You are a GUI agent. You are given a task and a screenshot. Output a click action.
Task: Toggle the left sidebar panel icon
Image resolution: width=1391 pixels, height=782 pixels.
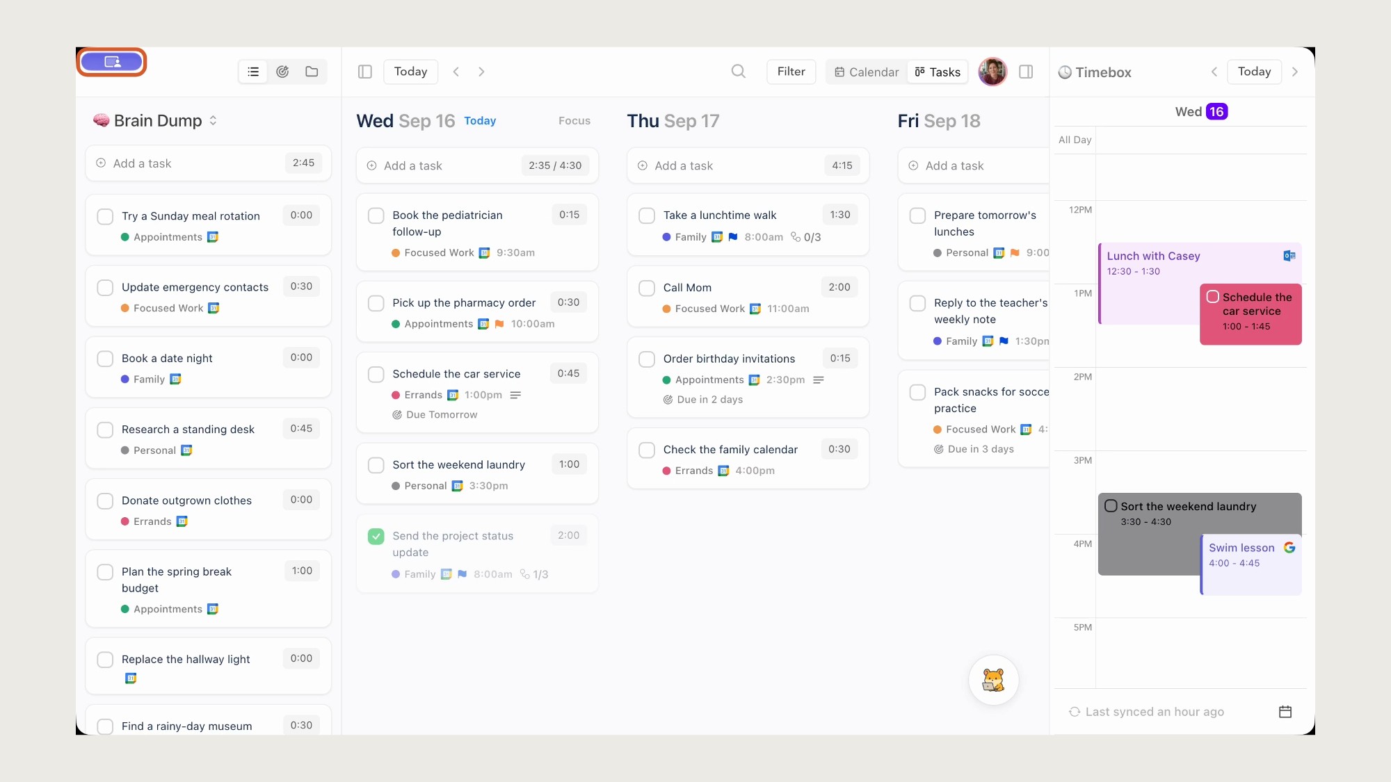pyautogui.click(x=365, y=72)
